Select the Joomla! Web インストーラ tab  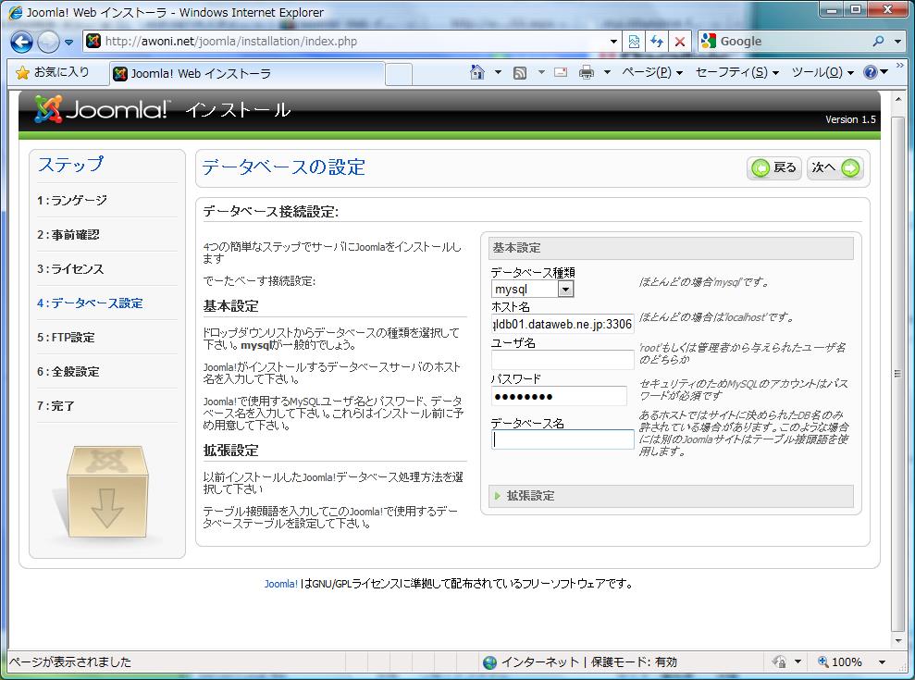click(247, 73)
